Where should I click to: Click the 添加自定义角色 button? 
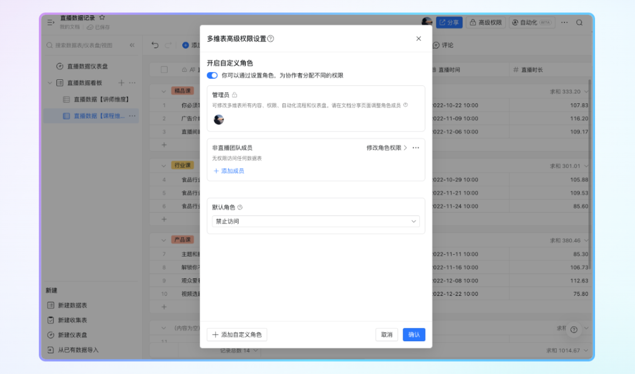pyautogui.click(x=237, y=335)
